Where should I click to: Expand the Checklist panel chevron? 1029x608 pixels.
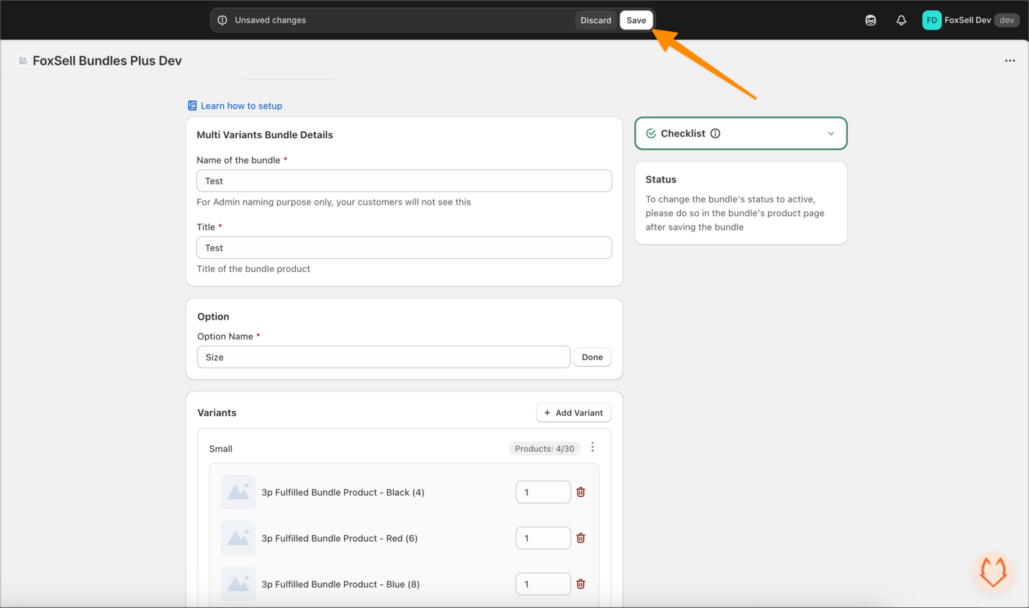[830, 134]
